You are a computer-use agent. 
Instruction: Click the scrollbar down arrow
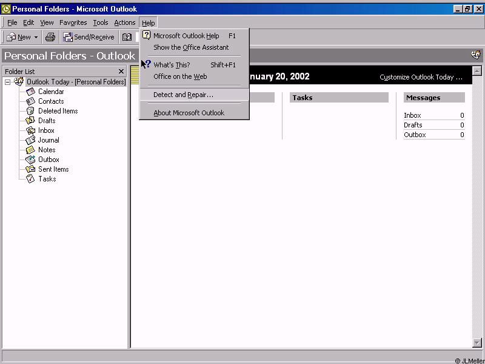click(477, 343)
